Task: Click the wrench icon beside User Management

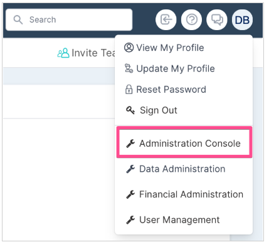Action: (130, 220)
